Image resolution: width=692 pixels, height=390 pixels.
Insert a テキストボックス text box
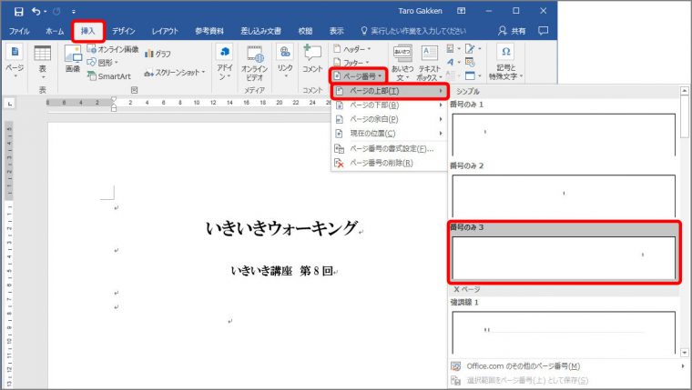coord(430,63)
